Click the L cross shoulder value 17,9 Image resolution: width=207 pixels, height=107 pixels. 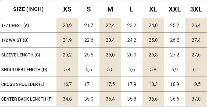pos(131,85)
